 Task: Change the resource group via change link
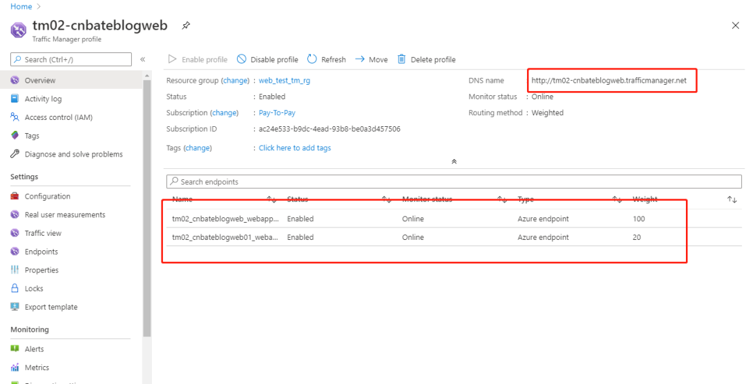coord(235,81)
